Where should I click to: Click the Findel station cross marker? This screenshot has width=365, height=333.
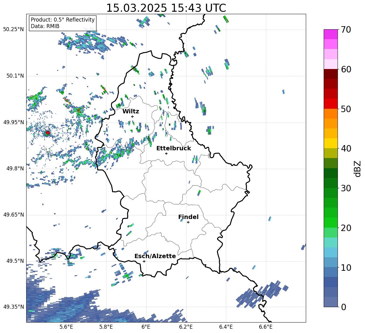[x=188, y=222]
